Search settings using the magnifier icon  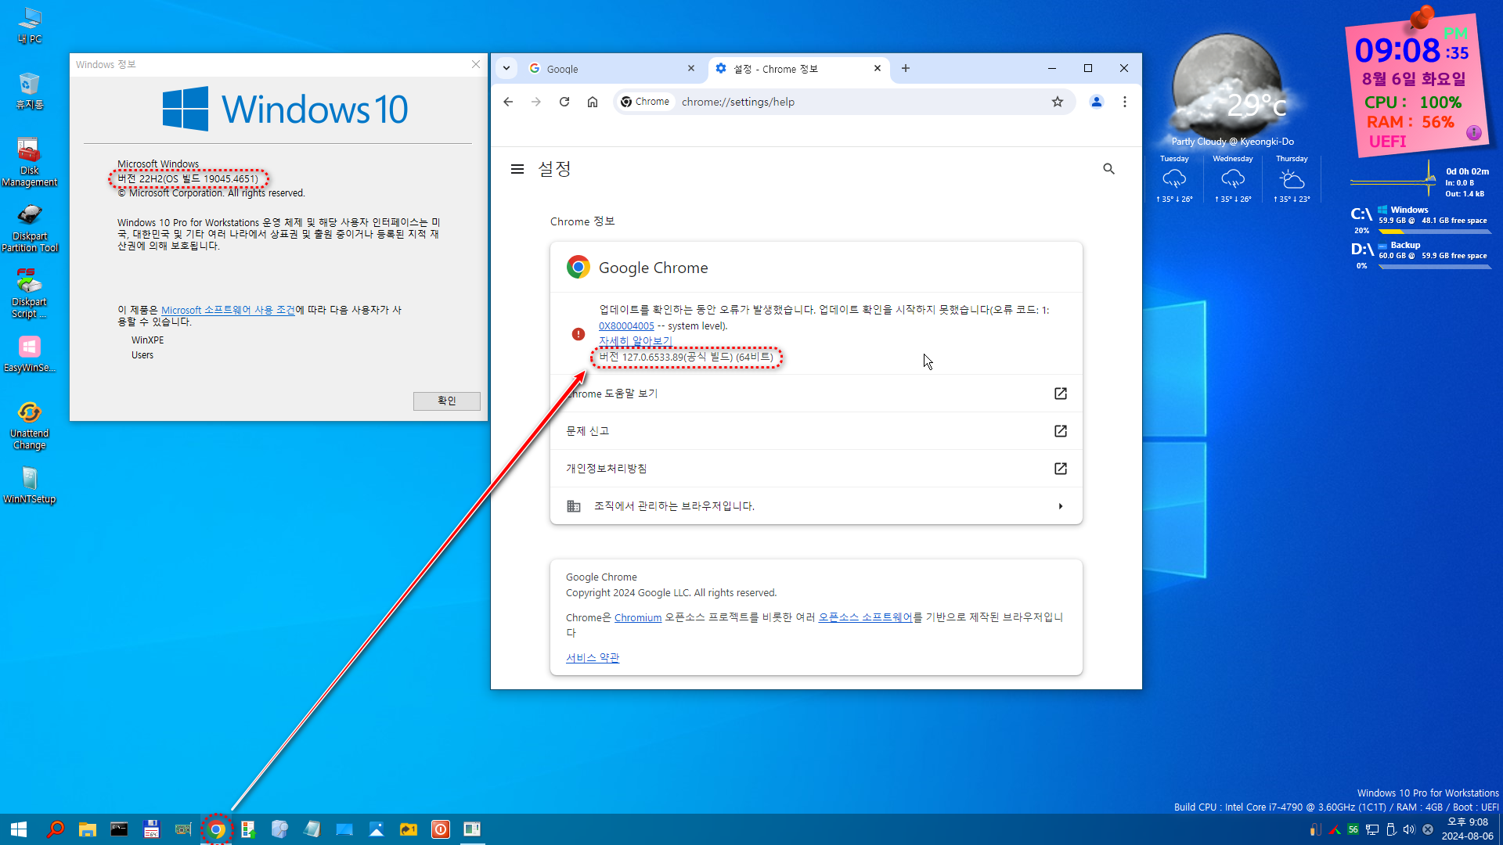tap(1108, 169)
